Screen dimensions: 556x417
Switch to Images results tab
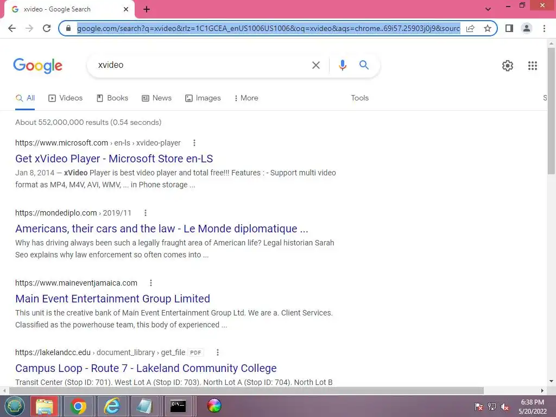click(x=203, y=98)
